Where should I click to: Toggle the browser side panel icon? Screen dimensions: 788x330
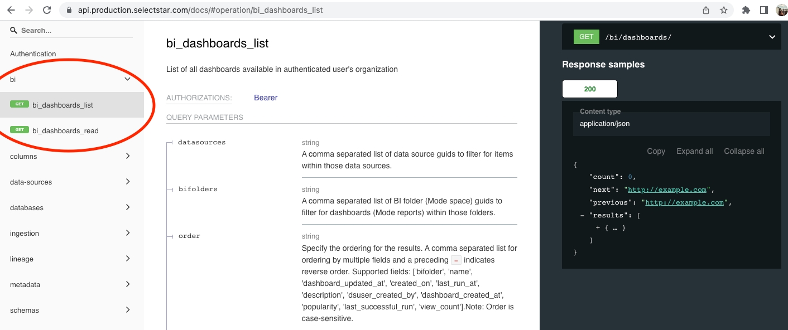pyautogui.click(x=764, y=10)
